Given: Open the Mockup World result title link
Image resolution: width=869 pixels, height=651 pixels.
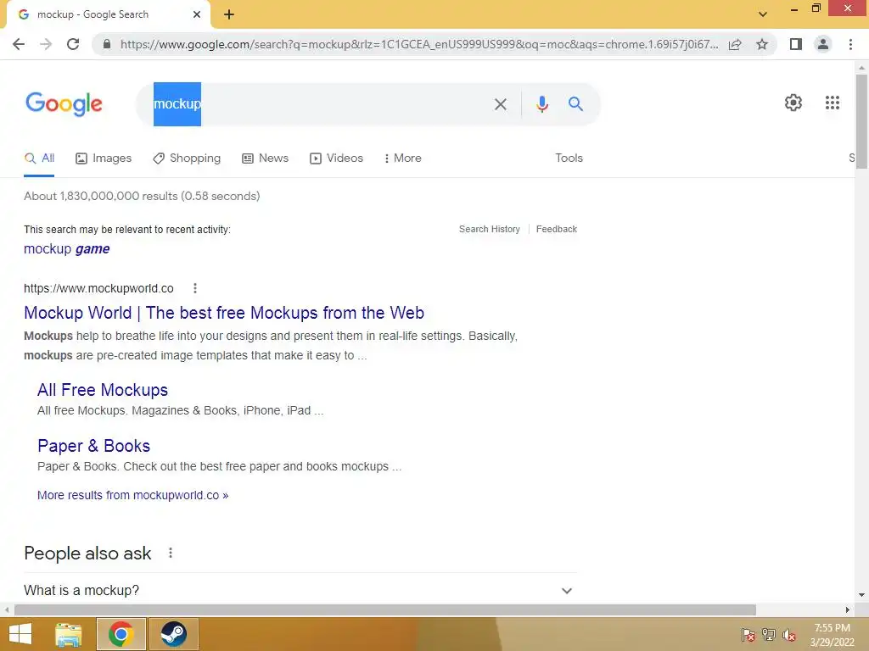Looking at the screenshot, I should tap(224, 313).
